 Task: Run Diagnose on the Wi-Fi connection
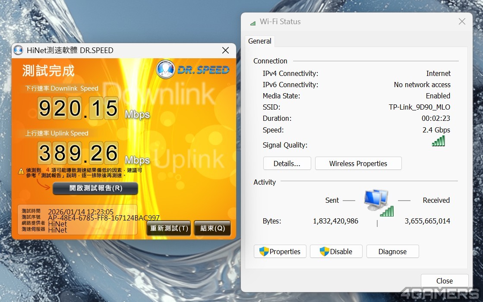point(392,252)
